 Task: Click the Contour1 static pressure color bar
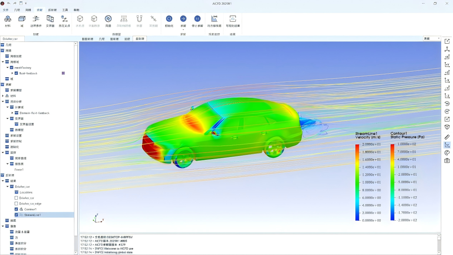click(x=393, y=182)
